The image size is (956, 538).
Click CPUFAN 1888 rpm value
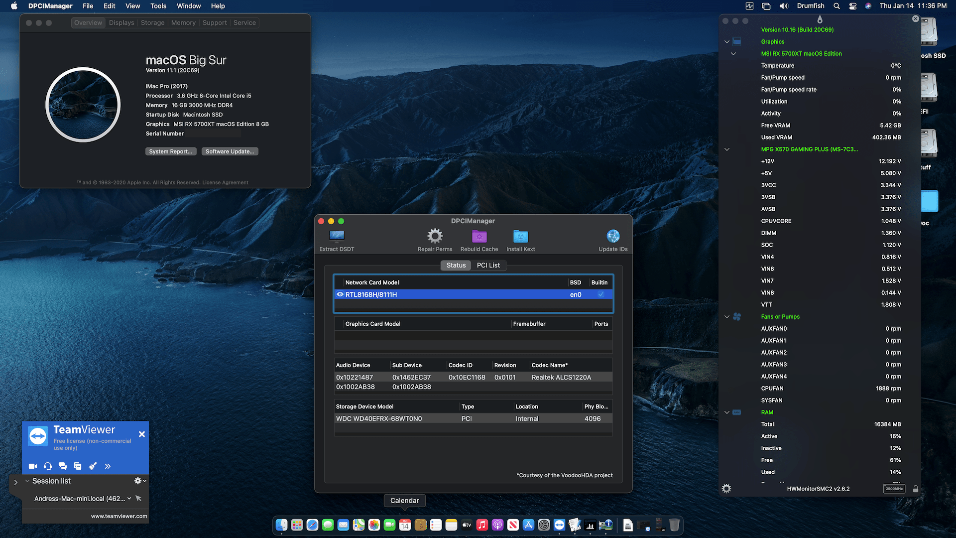click(x=888, y=389)
